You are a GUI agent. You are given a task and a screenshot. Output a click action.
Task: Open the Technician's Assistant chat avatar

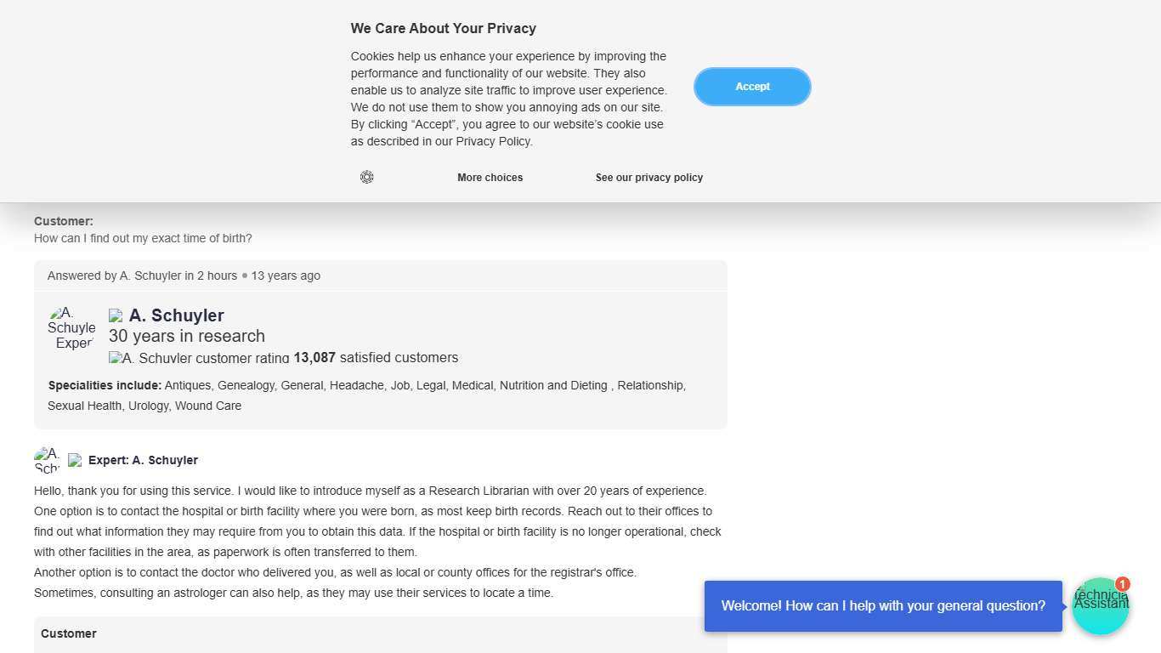(1100, 606)
